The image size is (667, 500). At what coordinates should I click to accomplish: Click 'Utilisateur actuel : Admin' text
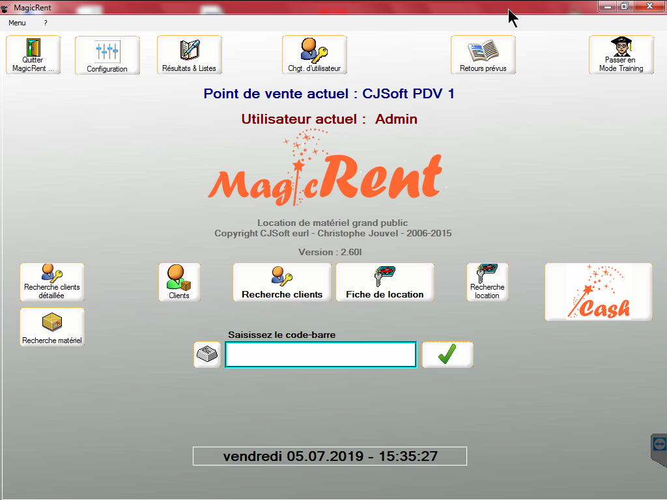click(x=329, y=119)
